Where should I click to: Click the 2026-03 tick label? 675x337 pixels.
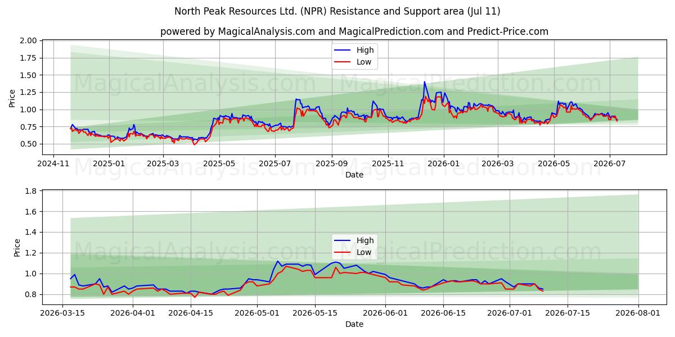pyautogui.click(x=497, y=163)
